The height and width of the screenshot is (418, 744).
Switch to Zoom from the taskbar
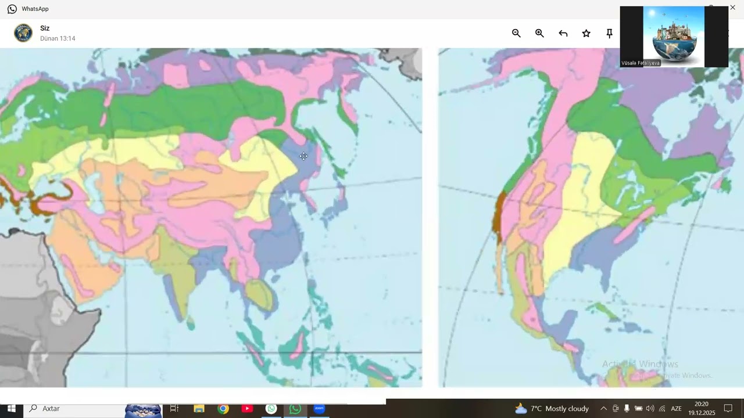[x=319, y=409]
